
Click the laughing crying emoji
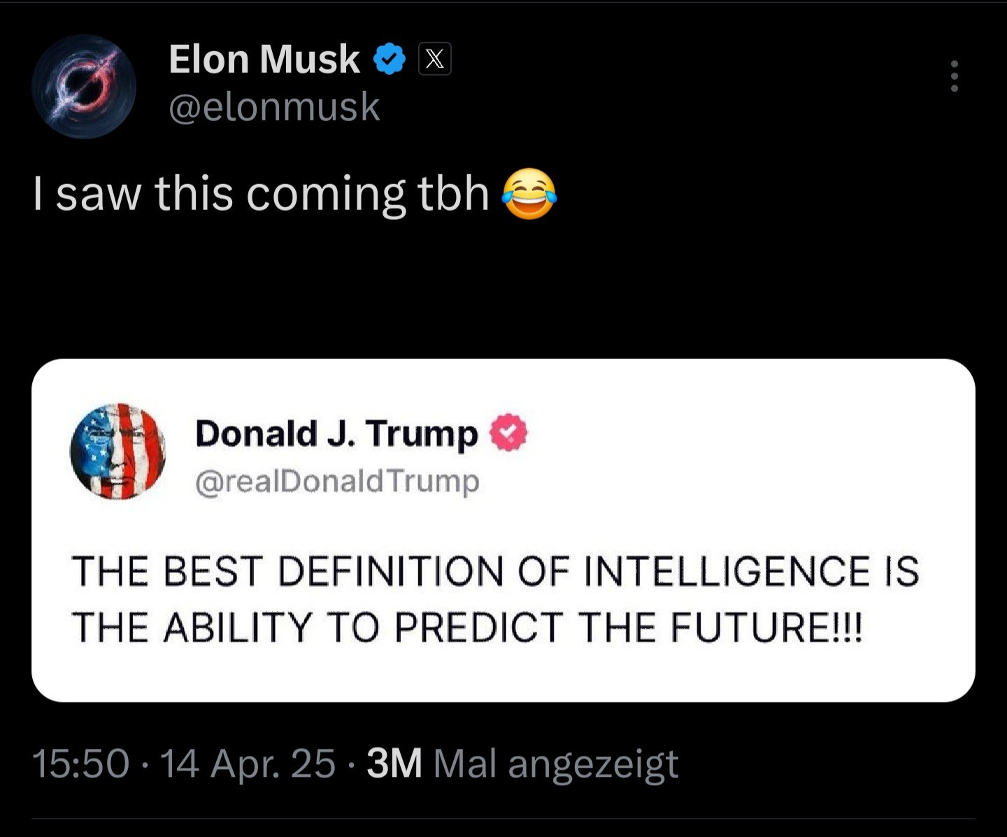pos(529,194)
